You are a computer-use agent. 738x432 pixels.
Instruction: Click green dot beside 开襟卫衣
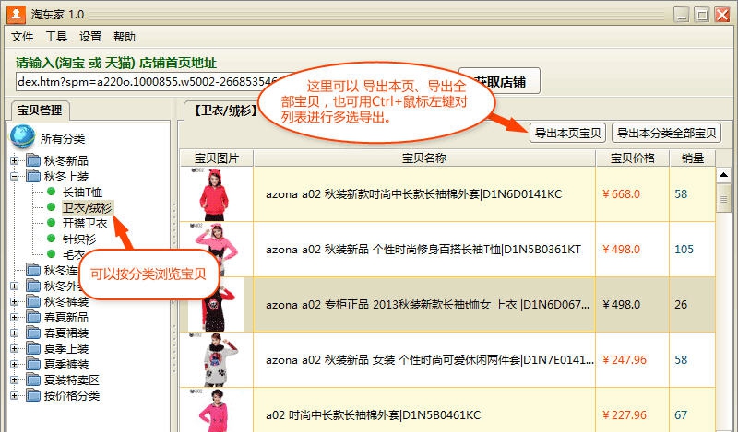pos(52,223)
